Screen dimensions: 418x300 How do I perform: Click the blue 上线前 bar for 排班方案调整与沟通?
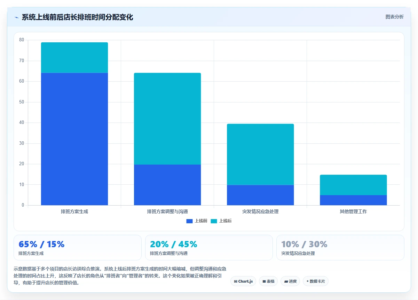[167, 185]
